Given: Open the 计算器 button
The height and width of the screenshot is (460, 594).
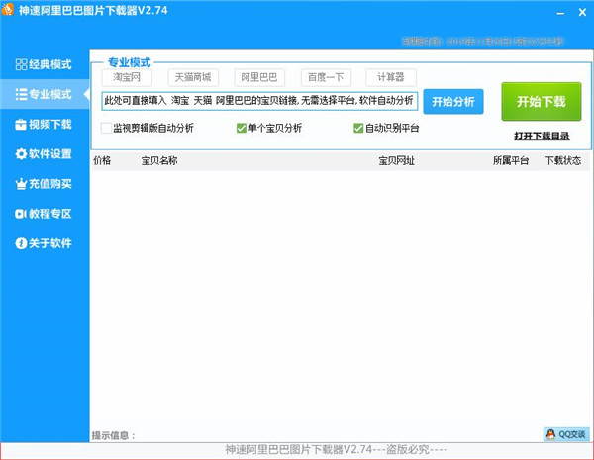Looking at the screenshot, I should pos(391,77).
